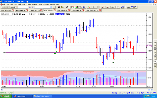
Task: Click the Vol: Low status entry
Action: 122,93
